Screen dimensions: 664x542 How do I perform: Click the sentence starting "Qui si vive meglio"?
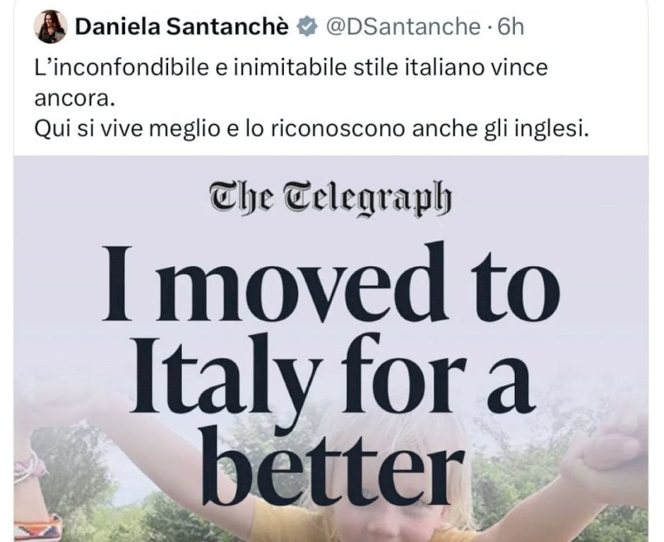tap(310, 130)
